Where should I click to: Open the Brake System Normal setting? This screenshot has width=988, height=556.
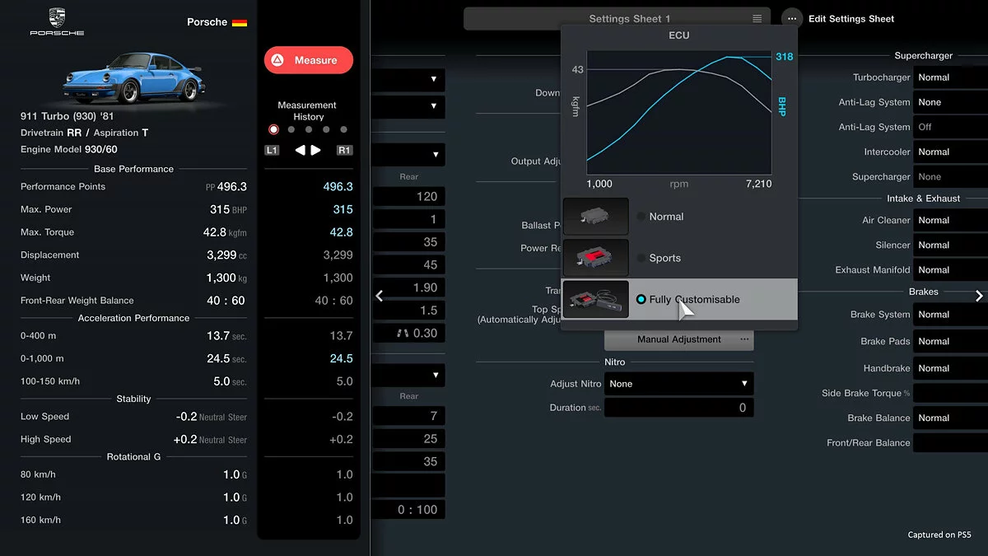click(x=950, y=314)
